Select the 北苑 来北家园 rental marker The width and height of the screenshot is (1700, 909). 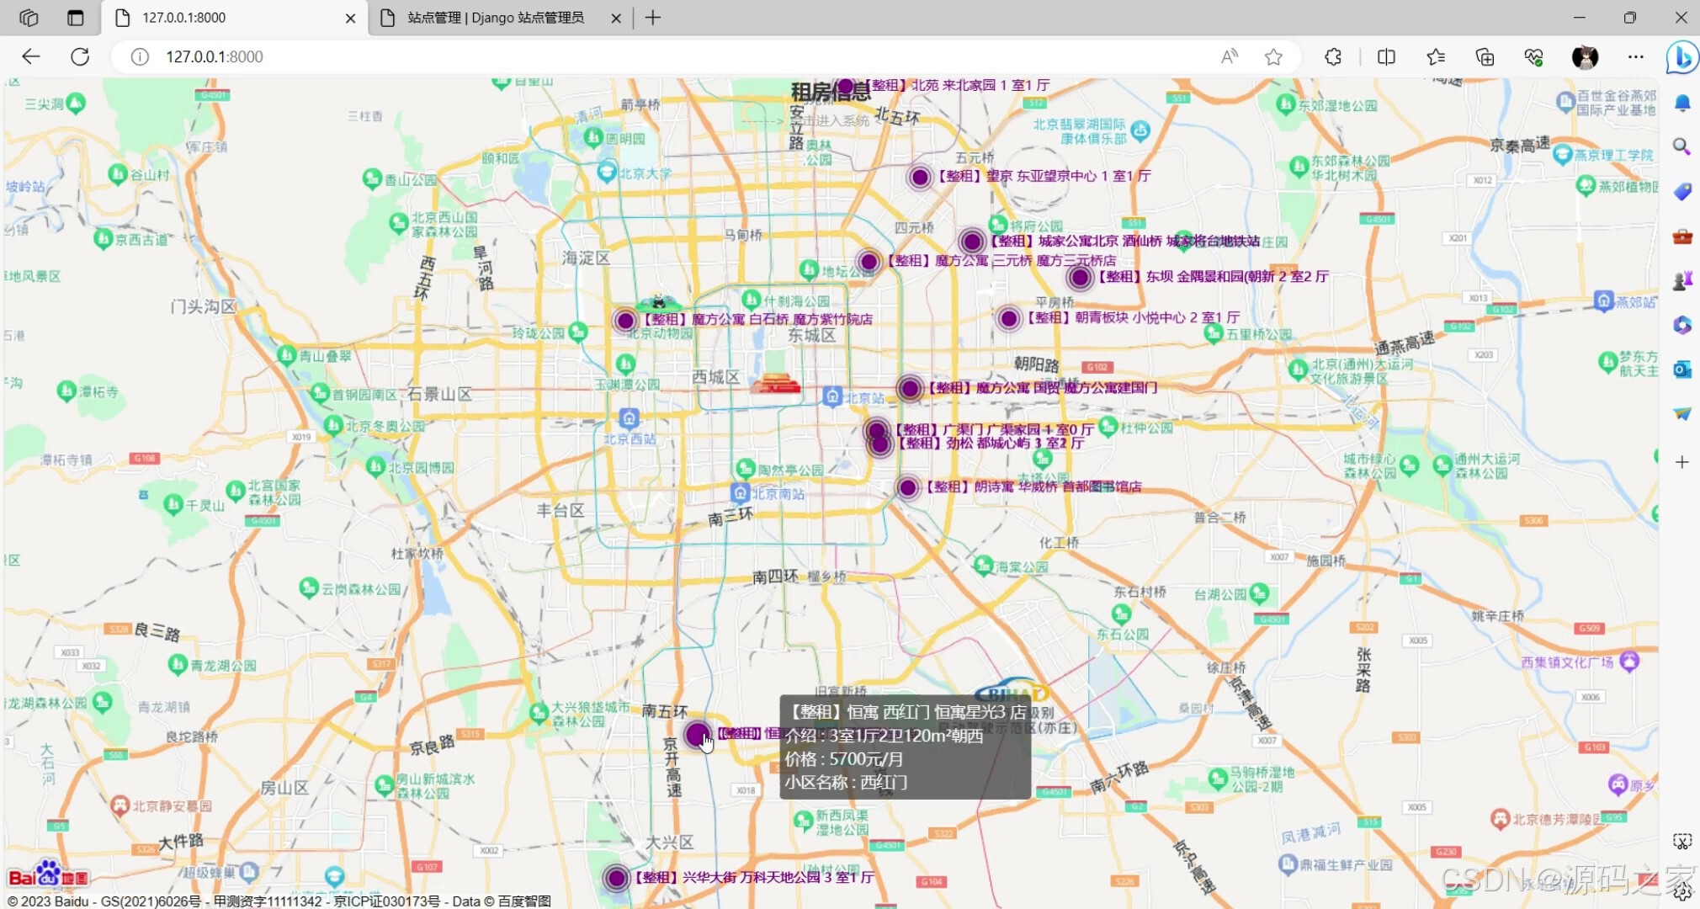[x=845, y=86]
